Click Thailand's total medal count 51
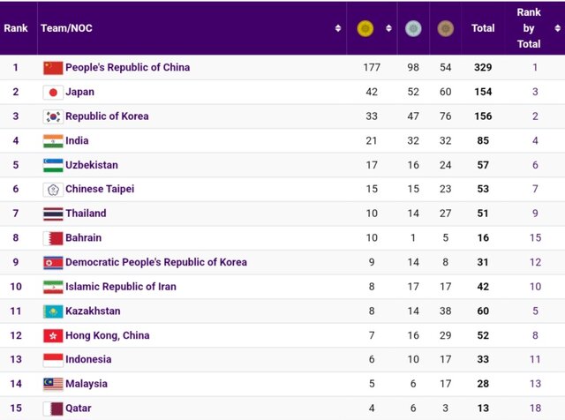 point(483,214)
